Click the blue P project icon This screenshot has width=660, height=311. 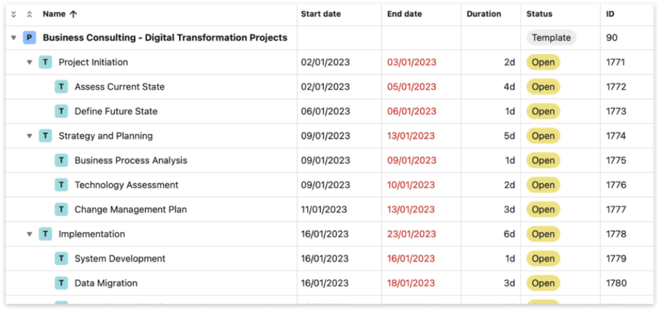(29, 37)
